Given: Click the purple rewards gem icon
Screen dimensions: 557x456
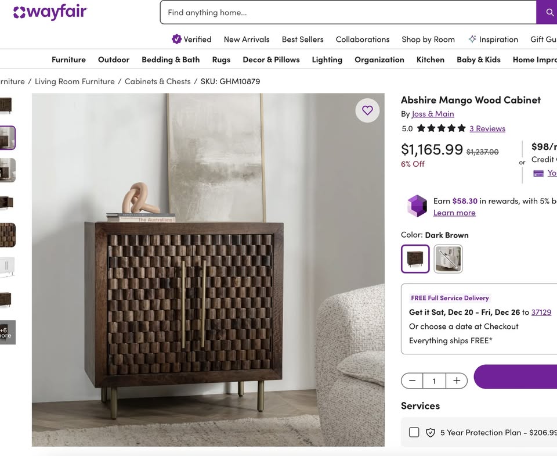Looking at the screenshot, I should [x=417, y=206].
